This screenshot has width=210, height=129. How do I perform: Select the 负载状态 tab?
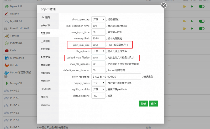pos(48,81)
